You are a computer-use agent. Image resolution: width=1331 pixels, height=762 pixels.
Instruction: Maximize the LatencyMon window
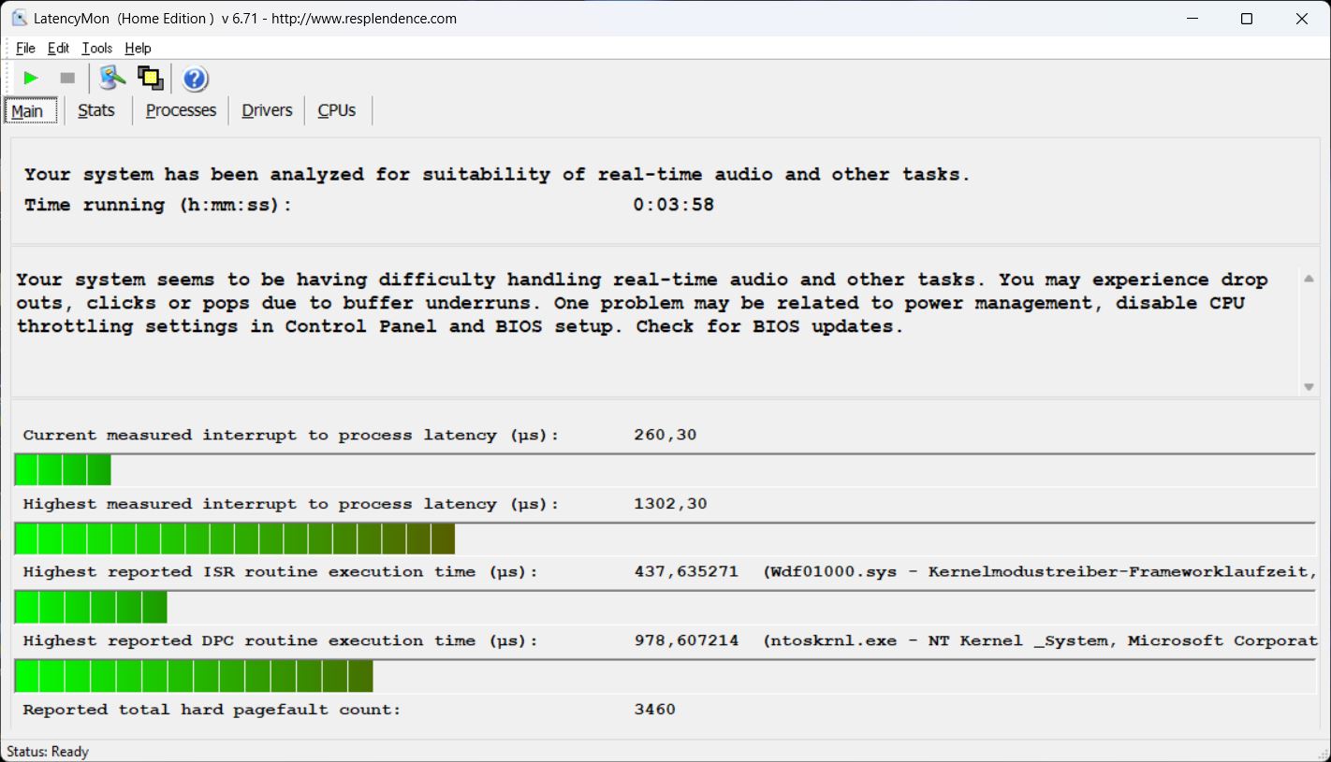tap(1246, 19)
